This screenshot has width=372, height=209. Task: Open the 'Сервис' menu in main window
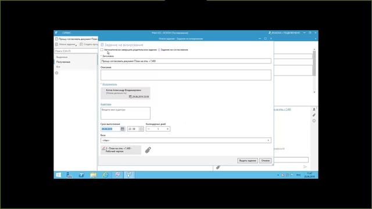[66, 33]
